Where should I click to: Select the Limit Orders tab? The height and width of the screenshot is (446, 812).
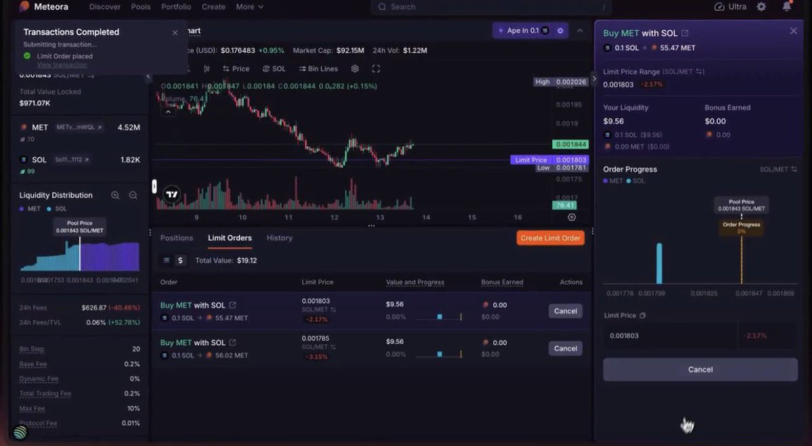click(x=230, y=238)
